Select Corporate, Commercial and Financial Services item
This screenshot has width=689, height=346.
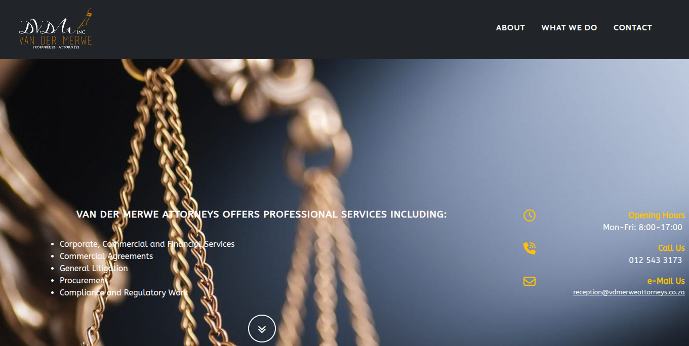point(147,244)
